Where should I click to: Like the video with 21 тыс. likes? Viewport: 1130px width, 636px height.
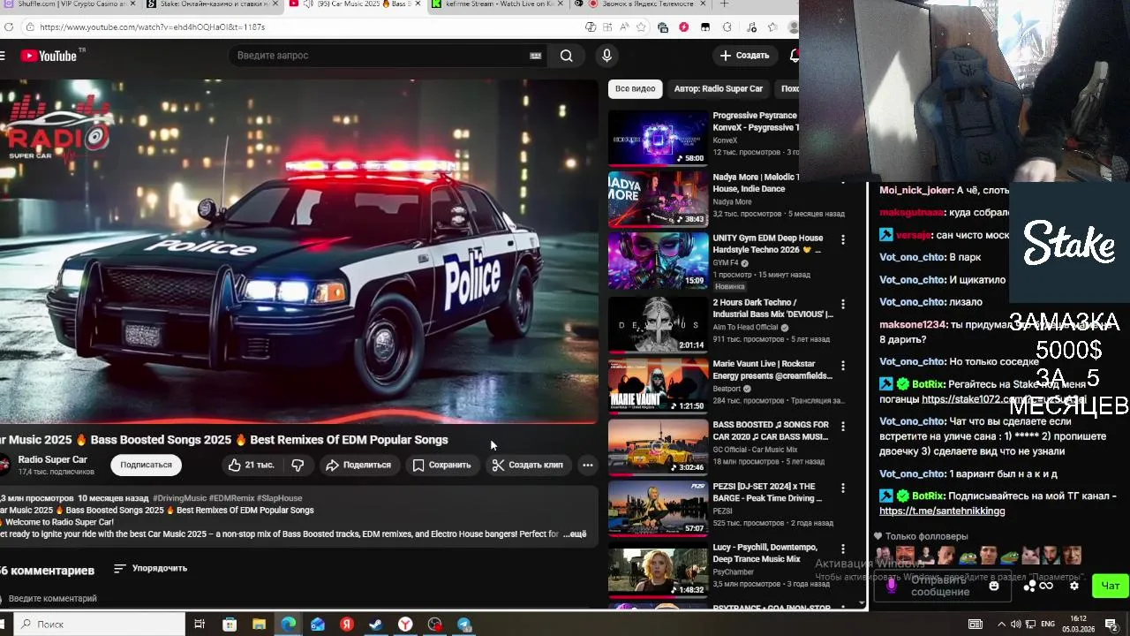[x=252, y=465]
